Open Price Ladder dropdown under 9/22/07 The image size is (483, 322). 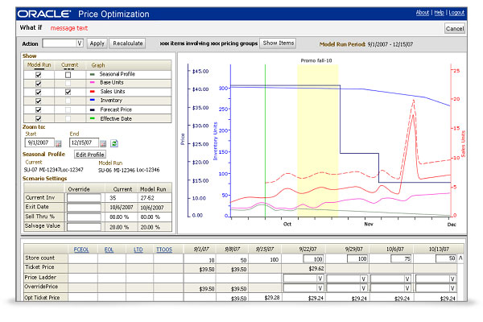pyautogui.click(x=303, y=279)
